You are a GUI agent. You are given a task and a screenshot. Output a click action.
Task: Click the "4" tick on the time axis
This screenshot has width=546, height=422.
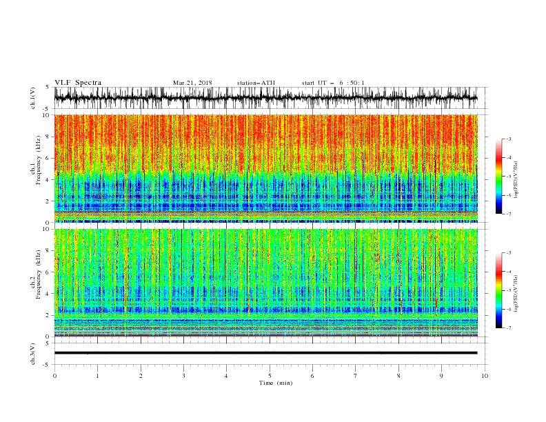[226, 376]
